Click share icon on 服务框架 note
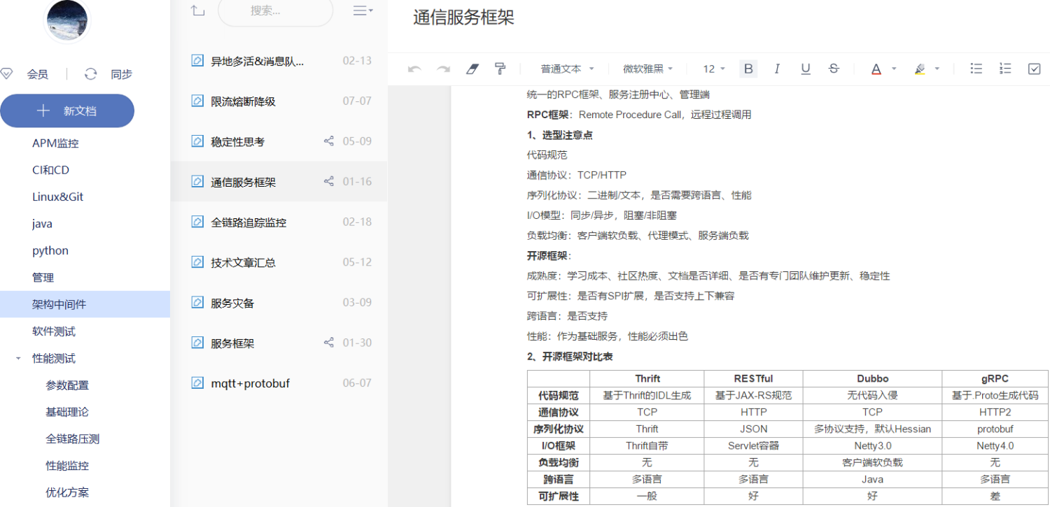The image size is (1050, 507). 329,343
